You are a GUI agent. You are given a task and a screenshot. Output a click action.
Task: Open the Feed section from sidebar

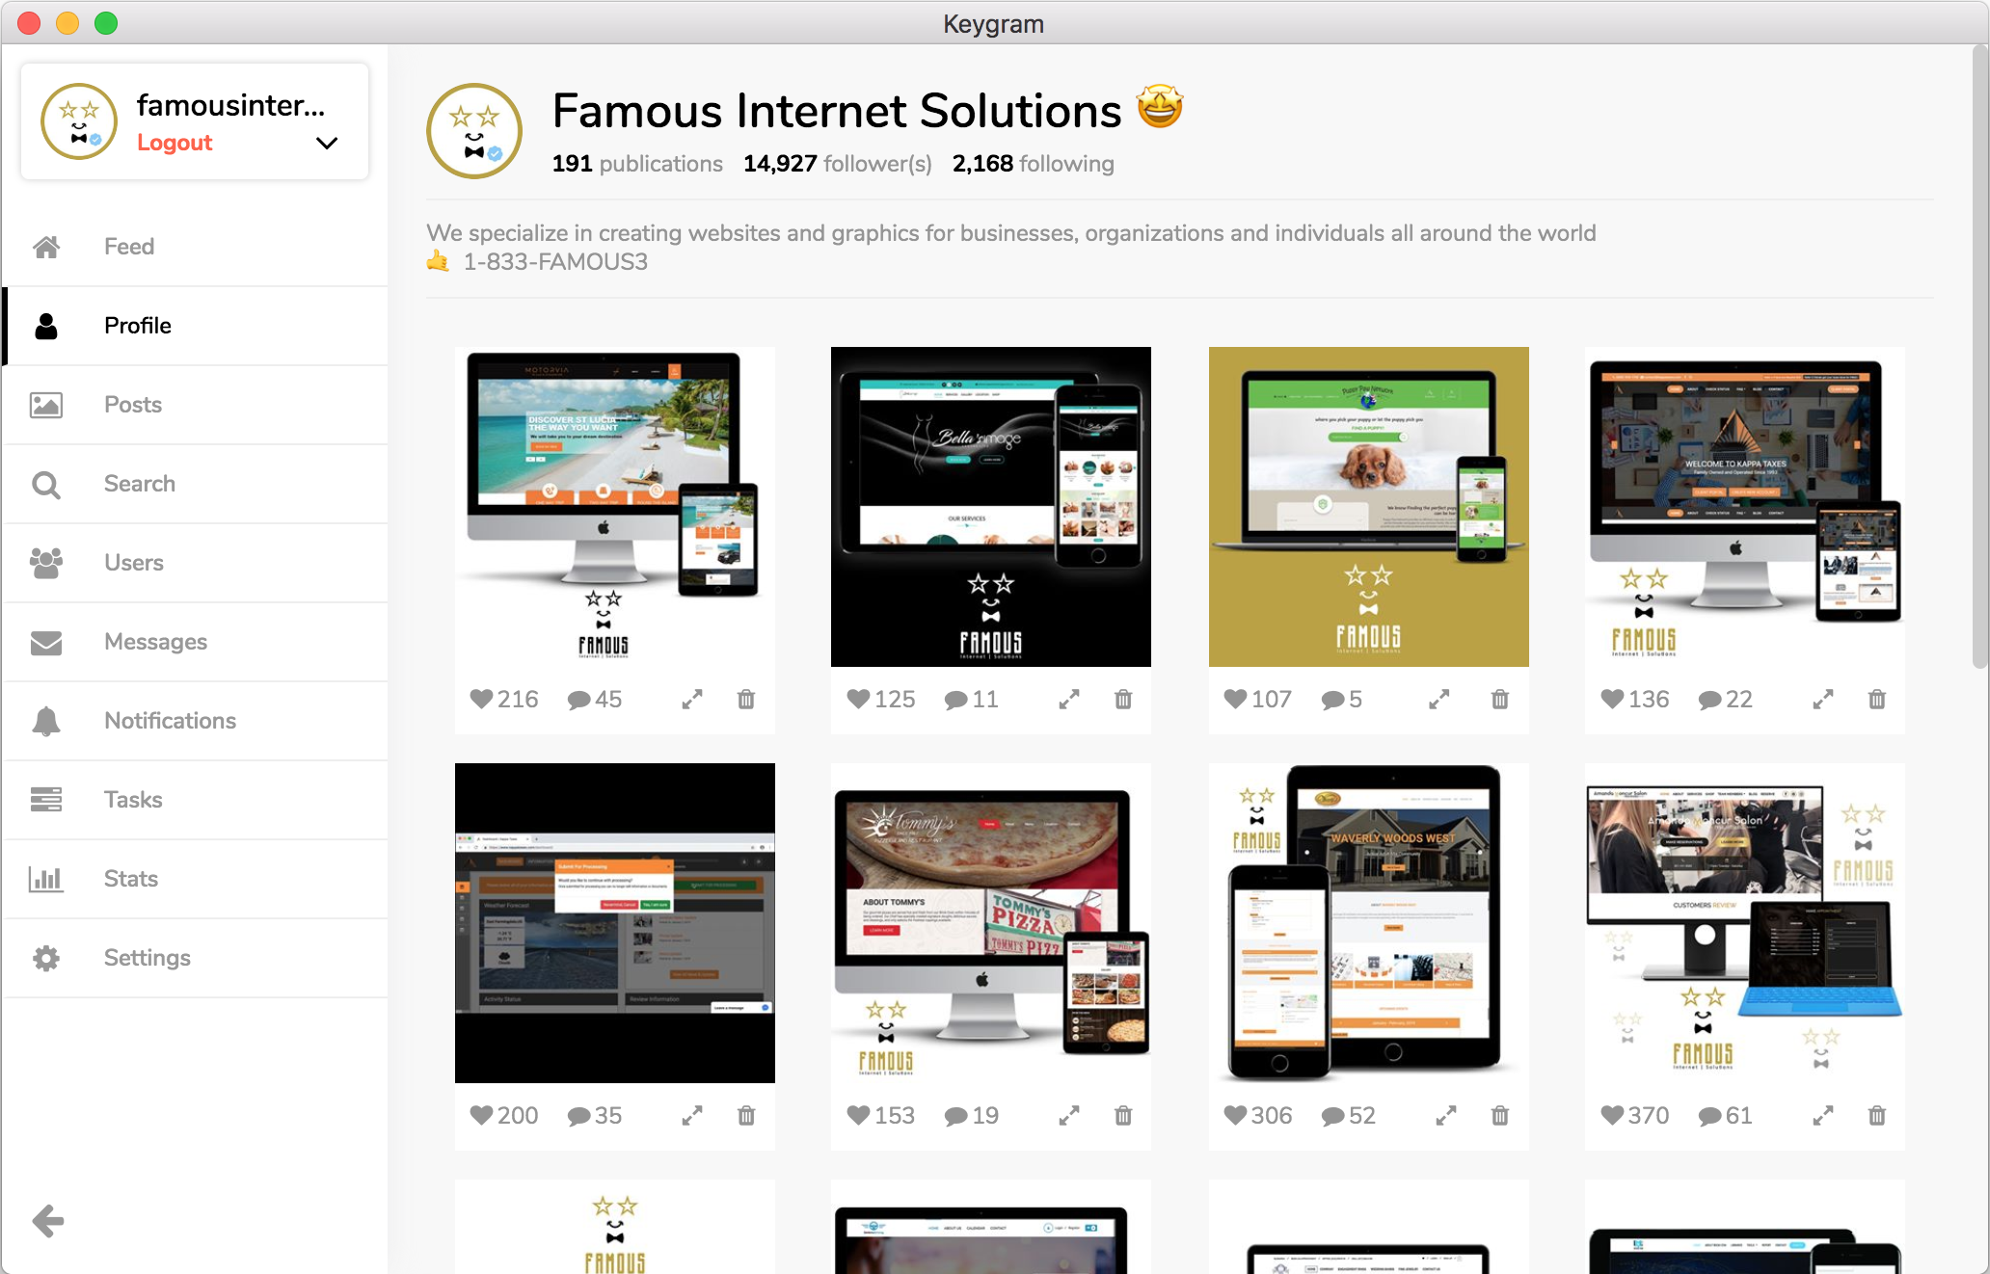pos(128,246)
